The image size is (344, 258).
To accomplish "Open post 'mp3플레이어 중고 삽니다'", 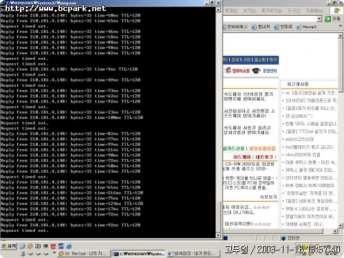I will click(x=310, y=147).
